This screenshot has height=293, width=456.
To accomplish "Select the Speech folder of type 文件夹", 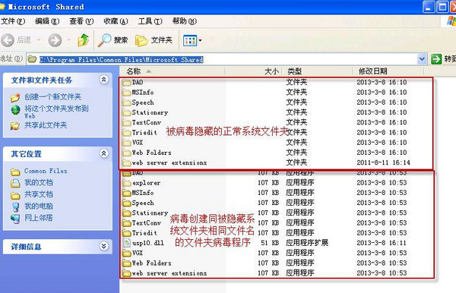I will coord(138,102).
